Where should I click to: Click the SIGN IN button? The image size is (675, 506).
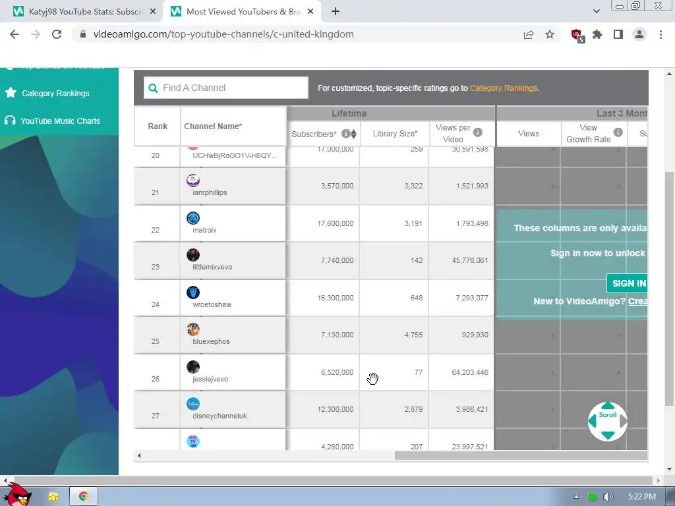628,283
